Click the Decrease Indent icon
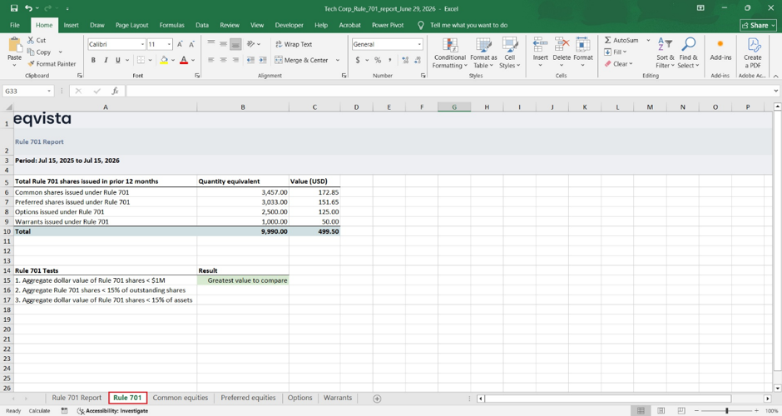Image resolution: width=782 pixels, height=416 pixels. [250, 60]
